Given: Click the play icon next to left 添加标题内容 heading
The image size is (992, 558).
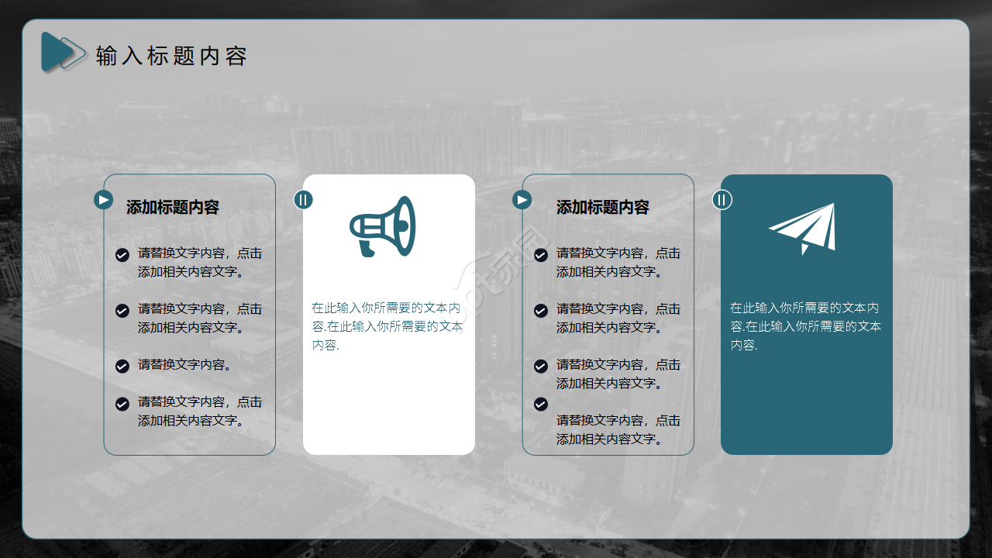Looking at the screenshot, I should point(103,199).
